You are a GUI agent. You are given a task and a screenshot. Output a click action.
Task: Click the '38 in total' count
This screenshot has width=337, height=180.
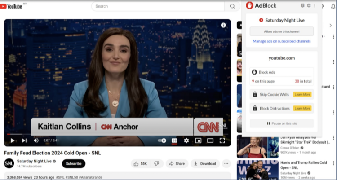[x=303, y=81]
